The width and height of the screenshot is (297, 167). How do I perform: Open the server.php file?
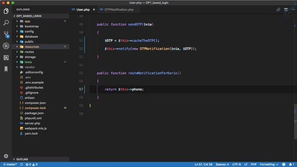(x=41, y=123)
